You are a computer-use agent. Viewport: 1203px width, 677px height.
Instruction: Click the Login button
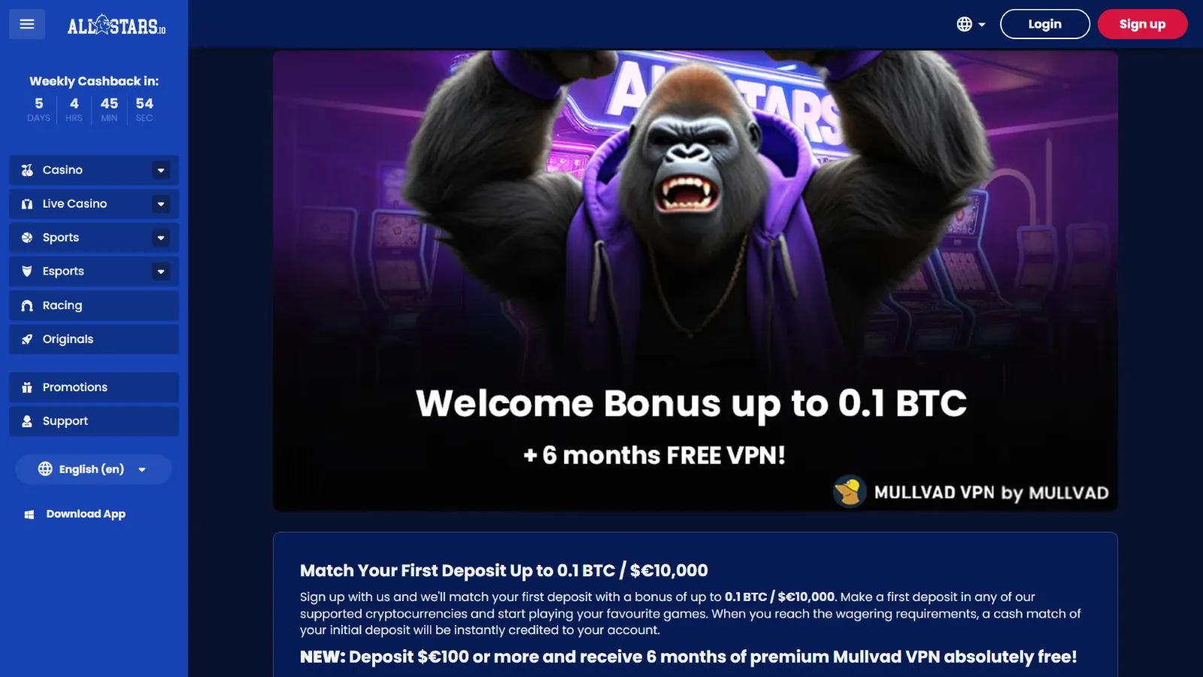coord(1045,24)
